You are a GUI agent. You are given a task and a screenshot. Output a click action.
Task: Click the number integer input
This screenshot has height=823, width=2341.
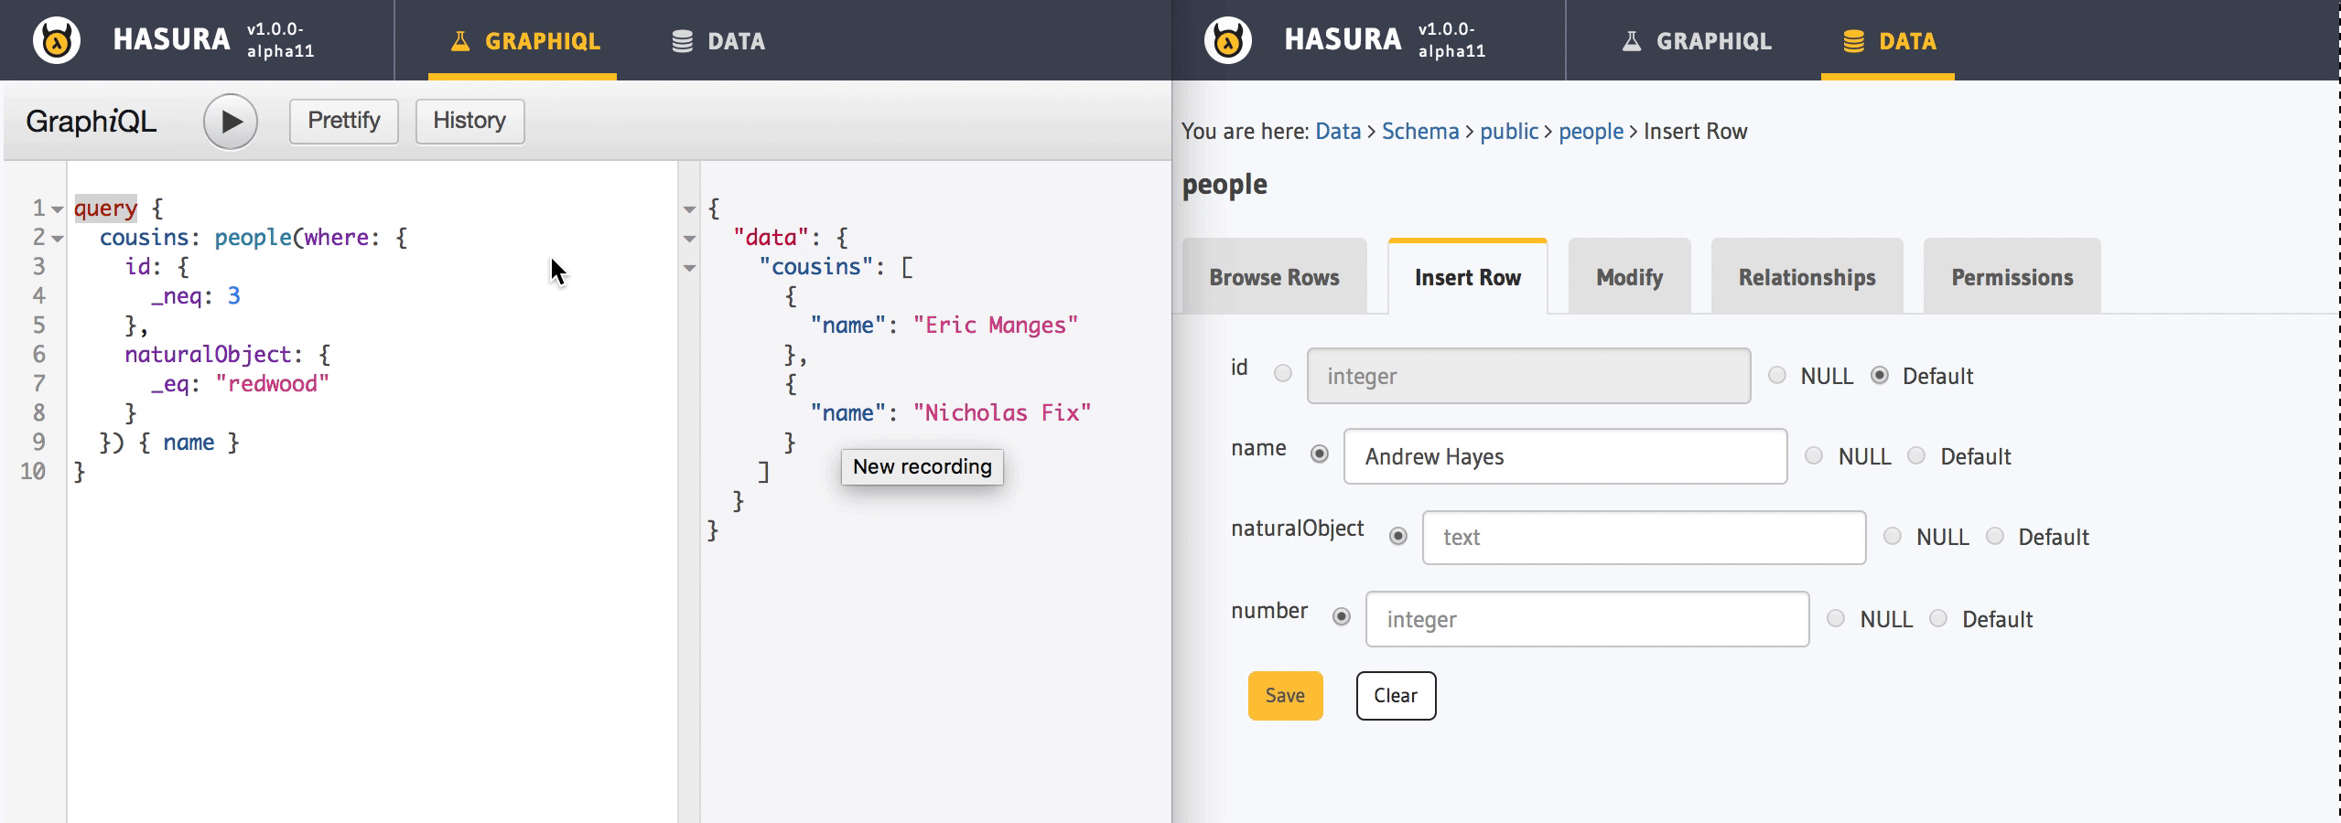pos(1588,619)
